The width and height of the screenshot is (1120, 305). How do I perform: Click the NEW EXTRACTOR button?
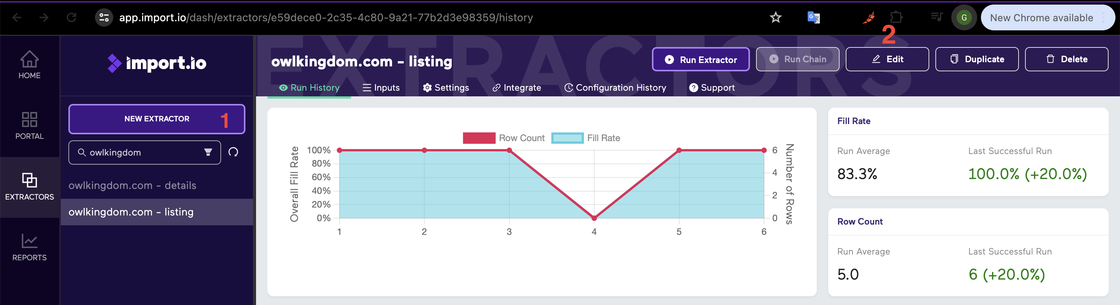[x=157, y=119]
